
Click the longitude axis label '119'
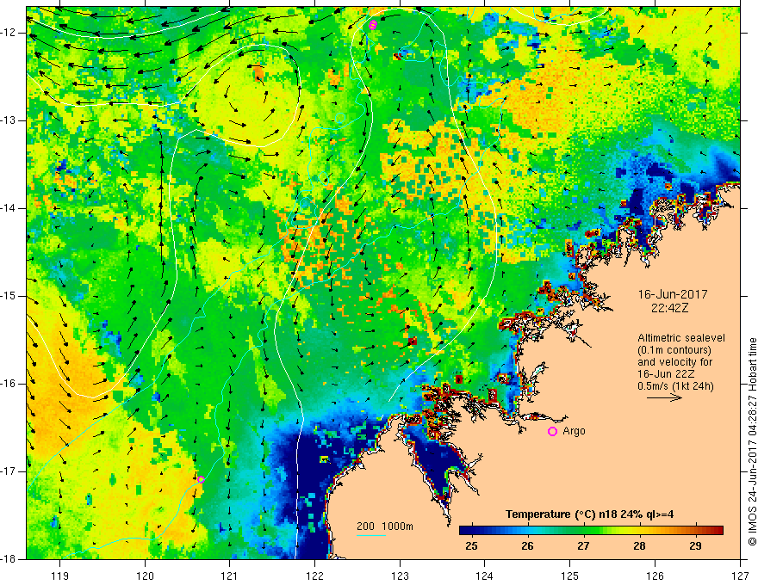[60, 576]
